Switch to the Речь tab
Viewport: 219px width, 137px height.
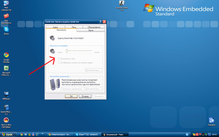pos(74,27)
